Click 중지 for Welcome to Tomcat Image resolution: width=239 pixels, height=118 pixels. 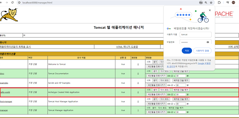click(x=155, y=62)
